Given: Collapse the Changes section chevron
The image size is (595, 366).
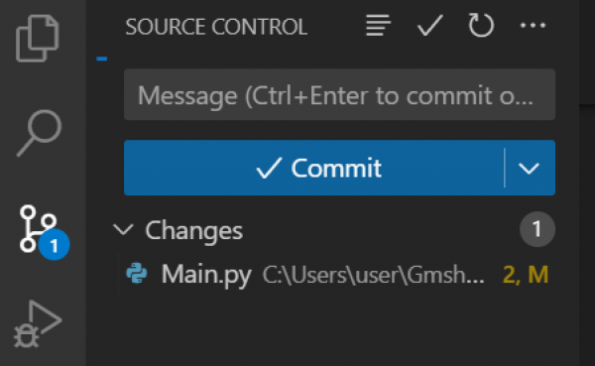Looking at the screenshot, I should 123,229.
